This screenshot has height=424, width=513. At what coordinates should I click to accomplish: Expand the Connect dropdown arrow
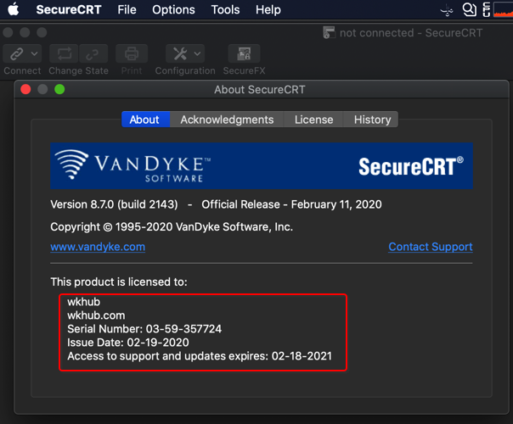coord(35,54)
